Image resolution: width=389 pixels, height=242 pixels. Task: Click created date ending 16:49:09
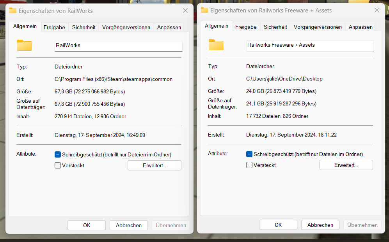point(100,135)
